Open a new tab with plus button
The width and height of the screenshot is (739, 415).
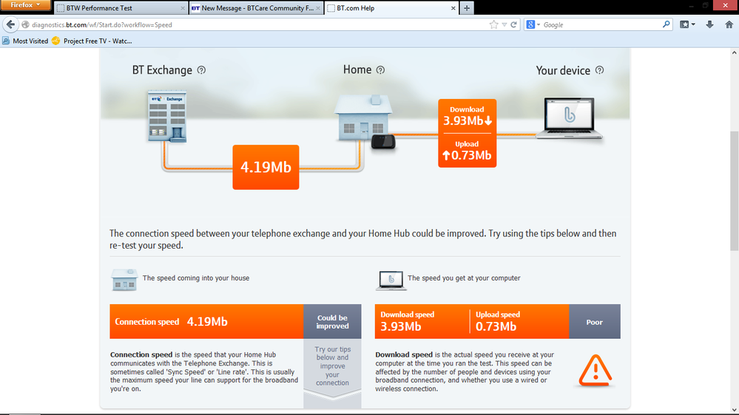coord(467,8)
